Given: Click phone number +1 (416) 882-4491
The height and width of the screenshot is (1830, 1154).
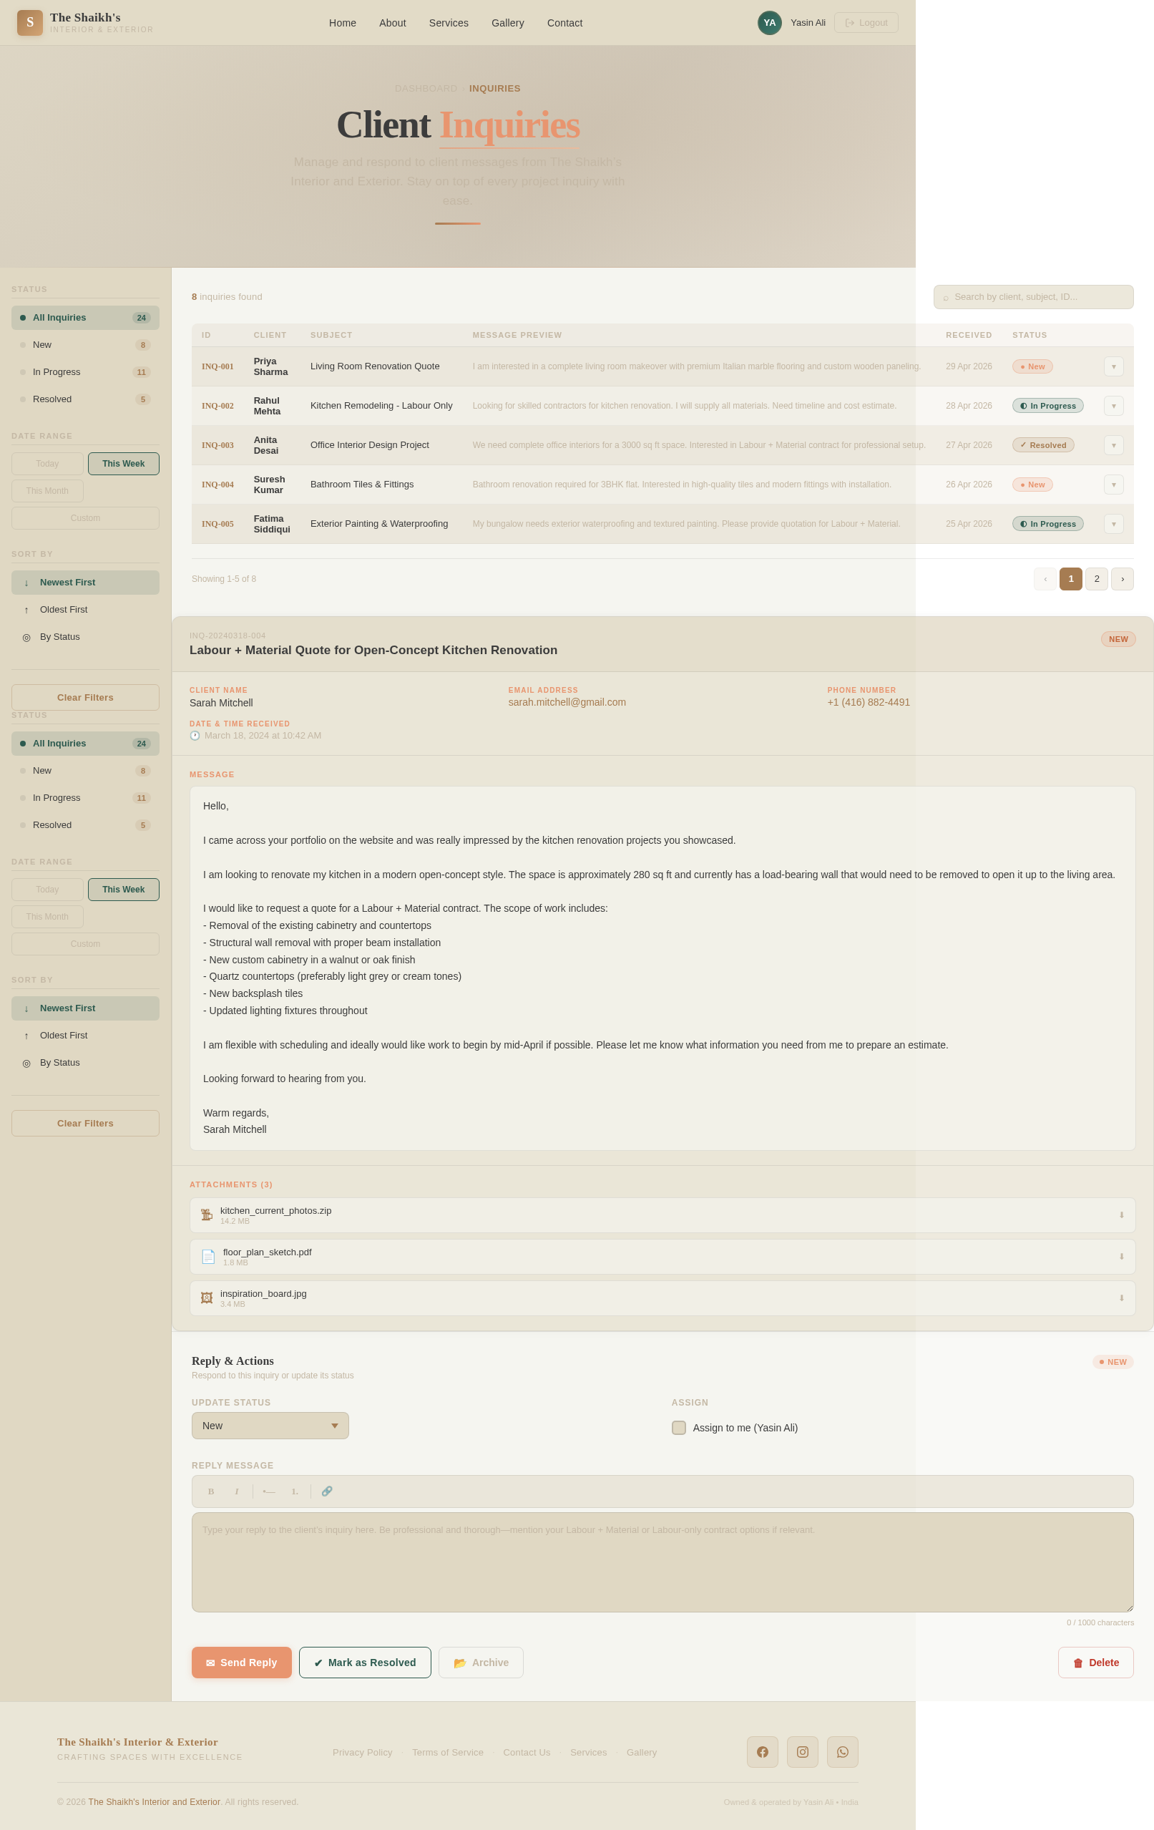Looking at the screenshot, I should pyautogui.click(x=869, y=702).
